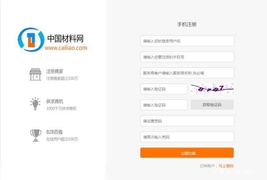Focus the 请设置密码 password field

coord(187,121)
